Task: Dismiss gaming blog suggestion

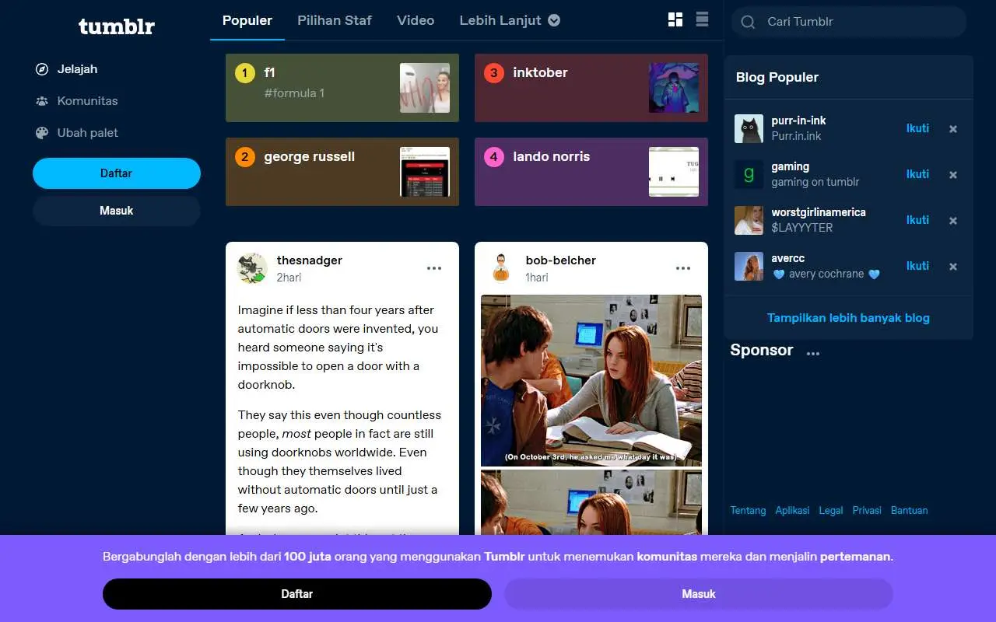Action: tap(953, 175)
